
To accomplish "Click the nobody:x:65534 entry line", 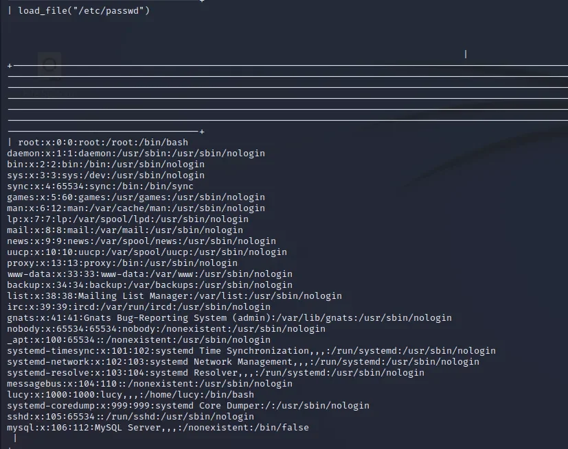I will click(x=166, y=329).
